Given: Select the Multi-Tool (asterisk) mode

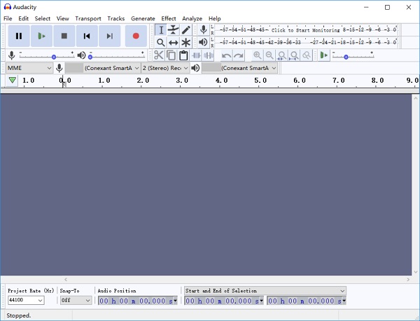Looking at the screenshot, I should [x=186, y=42].
